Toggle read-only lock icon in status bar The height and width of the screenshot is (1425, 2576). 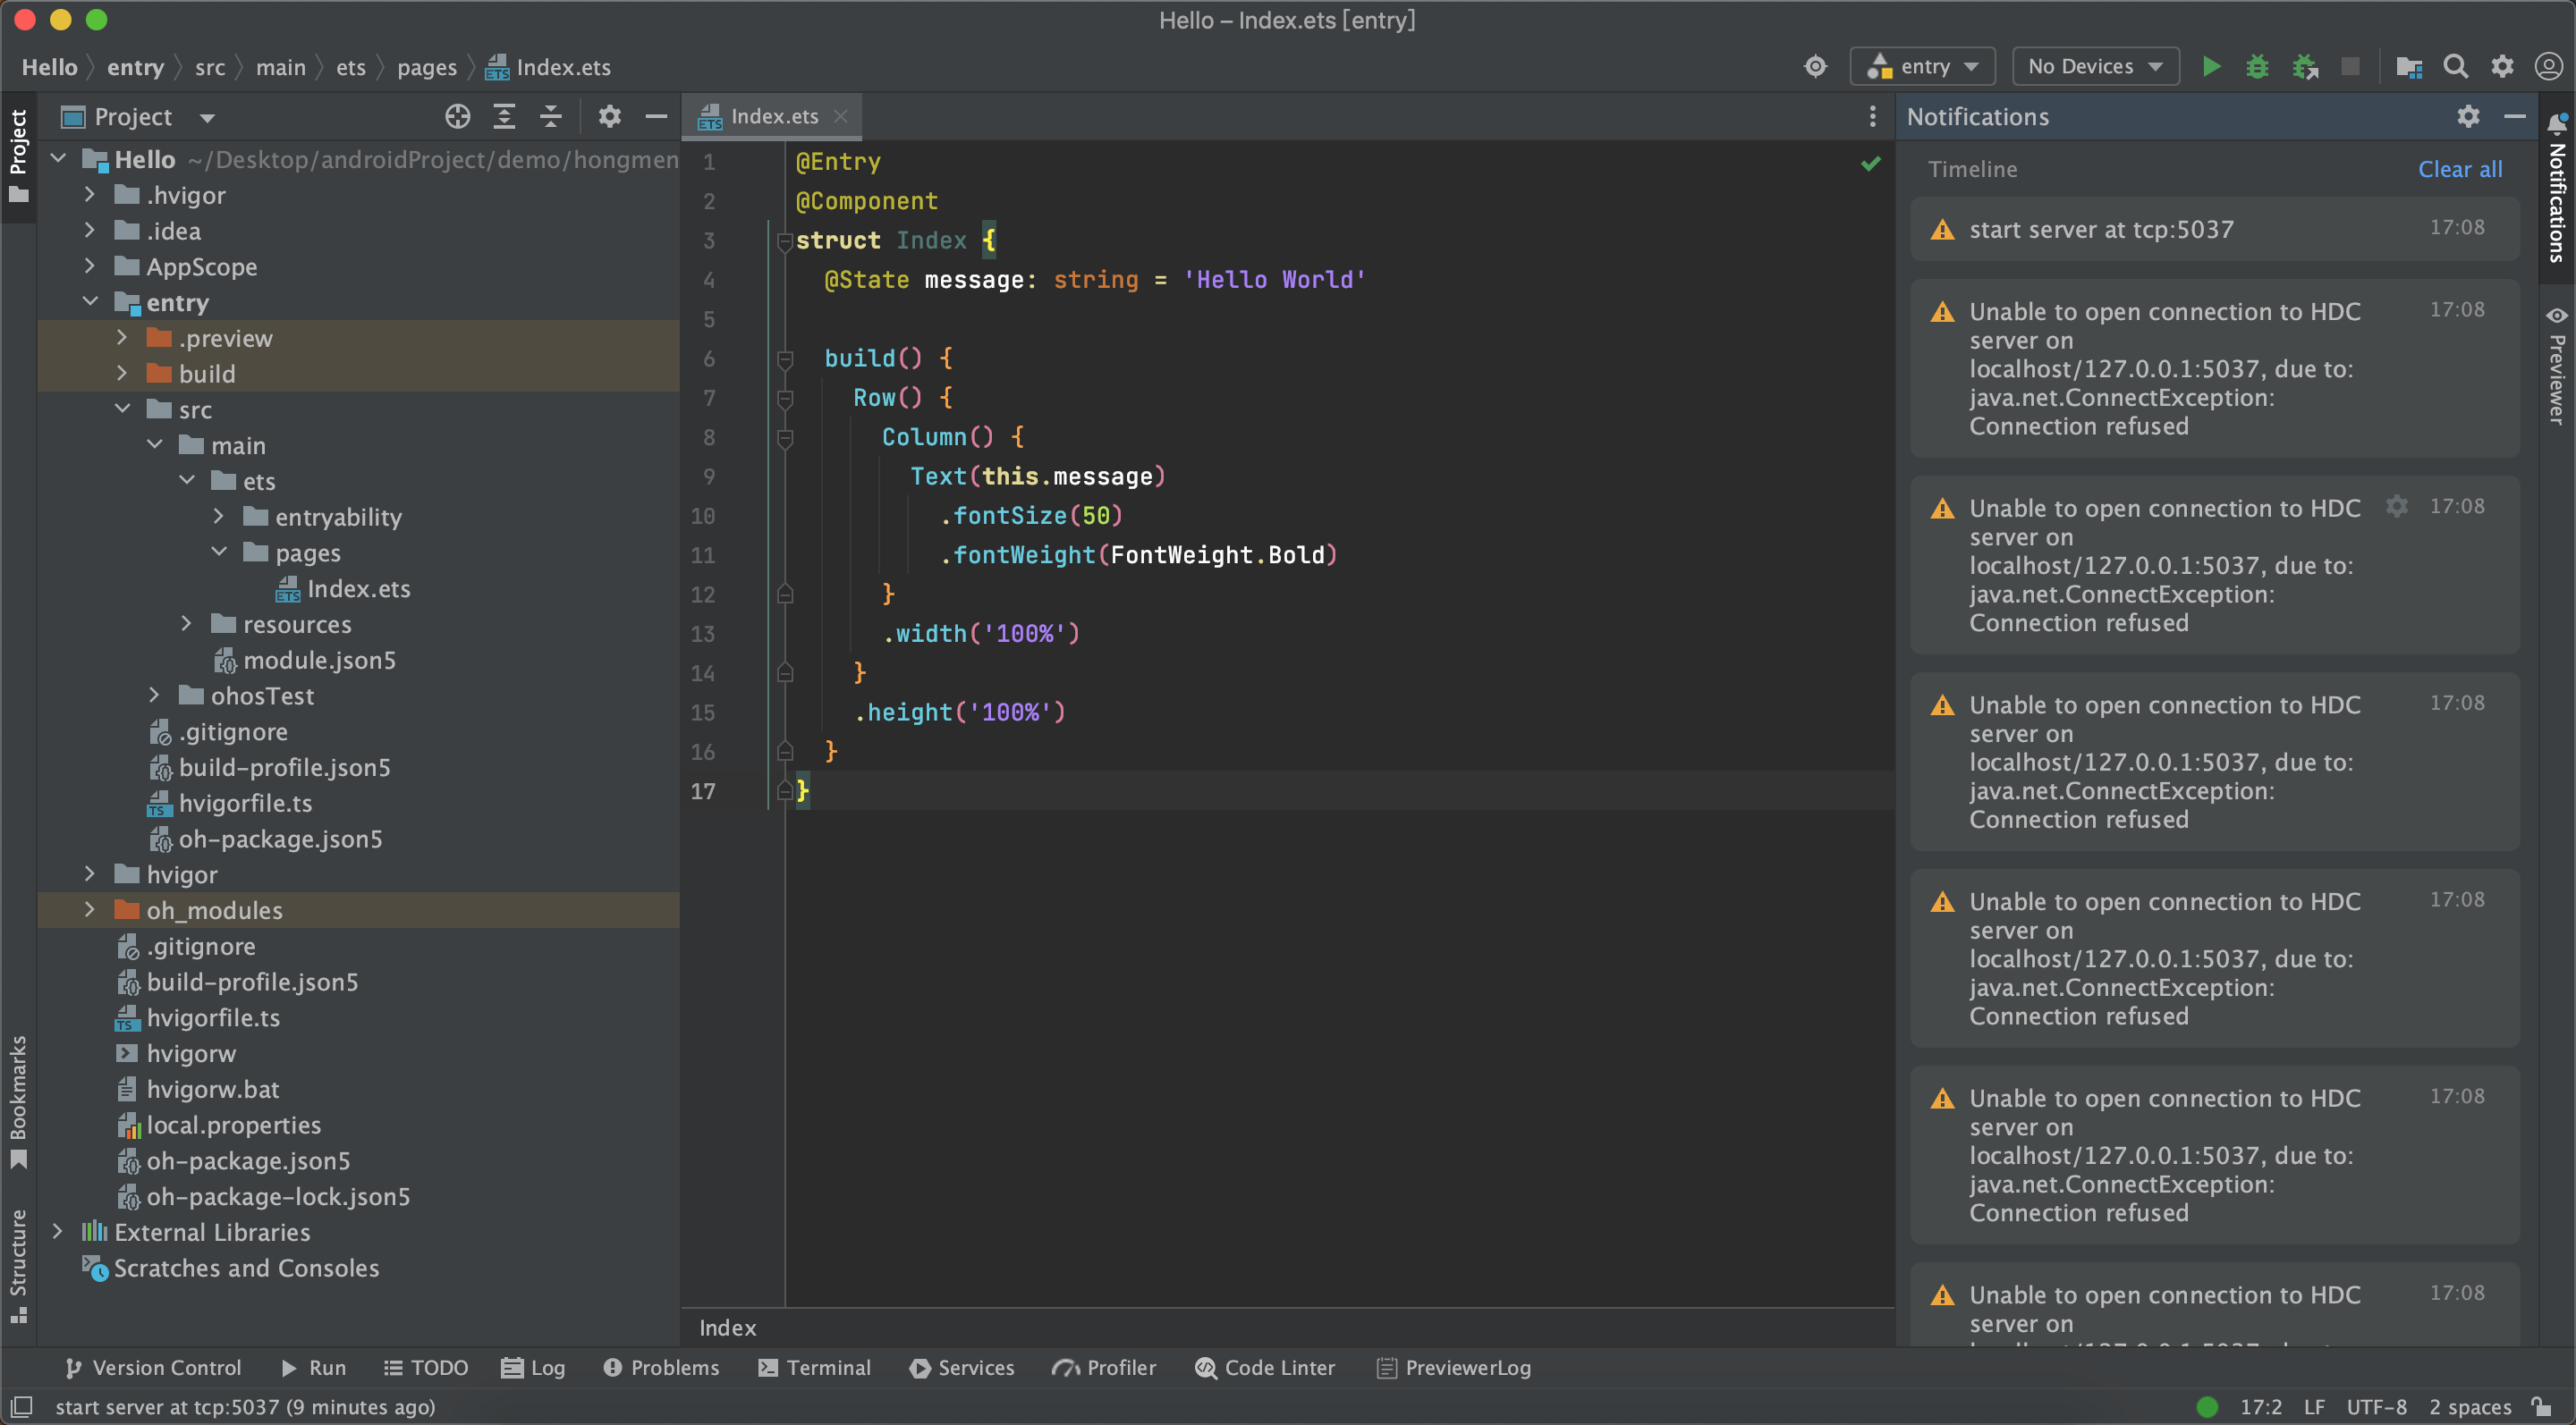pyautogui.click(x=2541, y=1406)
